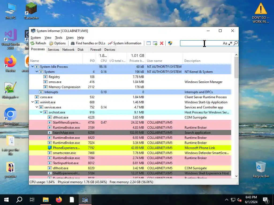This screenshot has width=274, height=205.
Task: Select the Registry process row
Action: 130,77
